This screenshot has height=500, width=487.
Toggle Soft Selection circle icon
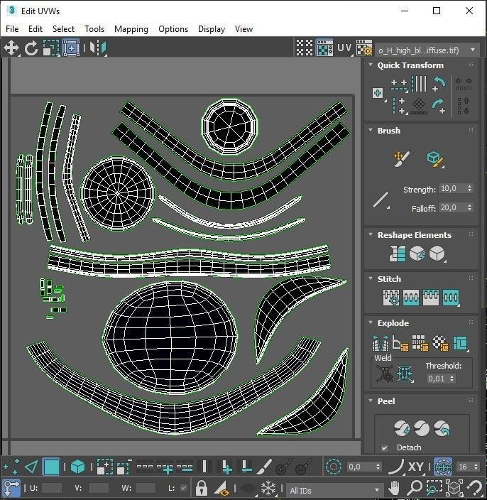coord(334,467)
